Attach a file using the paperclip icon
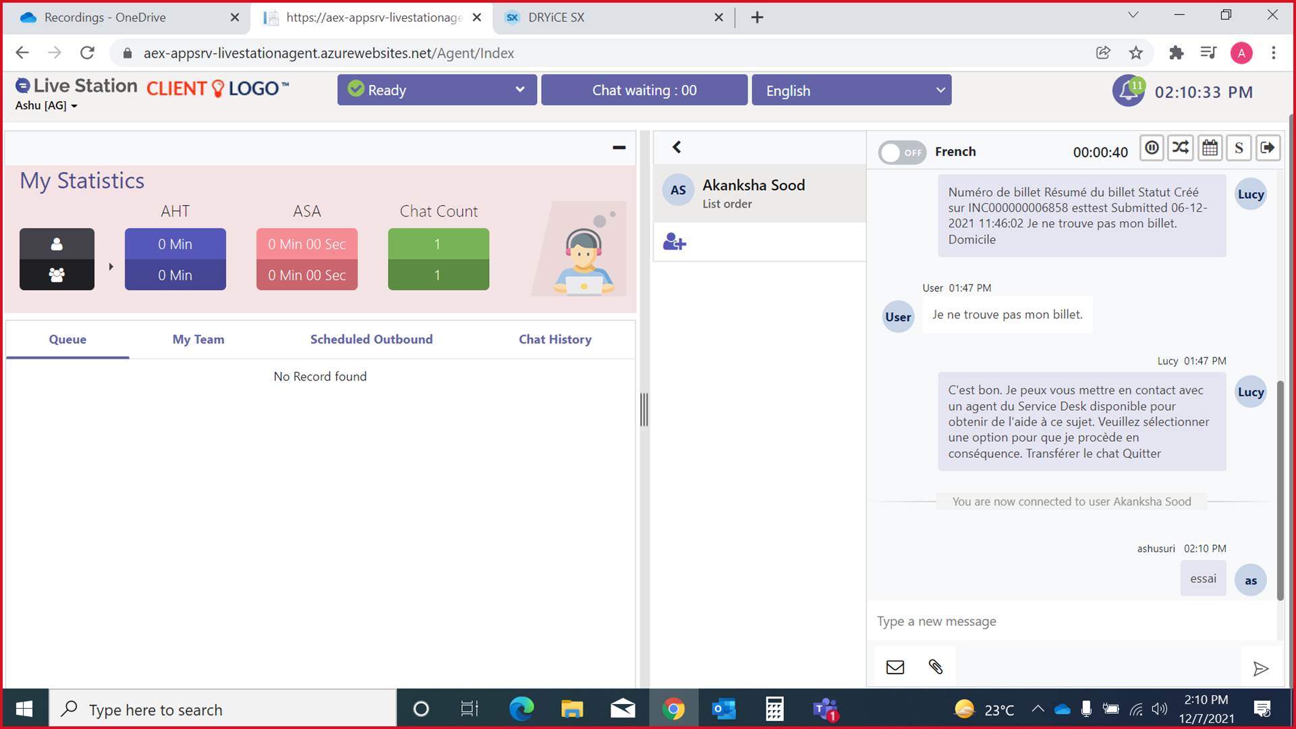Screen dimensions: 1296x729 pyautogui.click(x=935, y=667)
